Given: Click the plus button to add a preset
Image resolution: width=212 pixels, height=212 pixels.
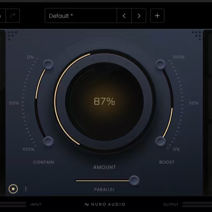Looking at the screenshot, I should click(x=157, y=16).
